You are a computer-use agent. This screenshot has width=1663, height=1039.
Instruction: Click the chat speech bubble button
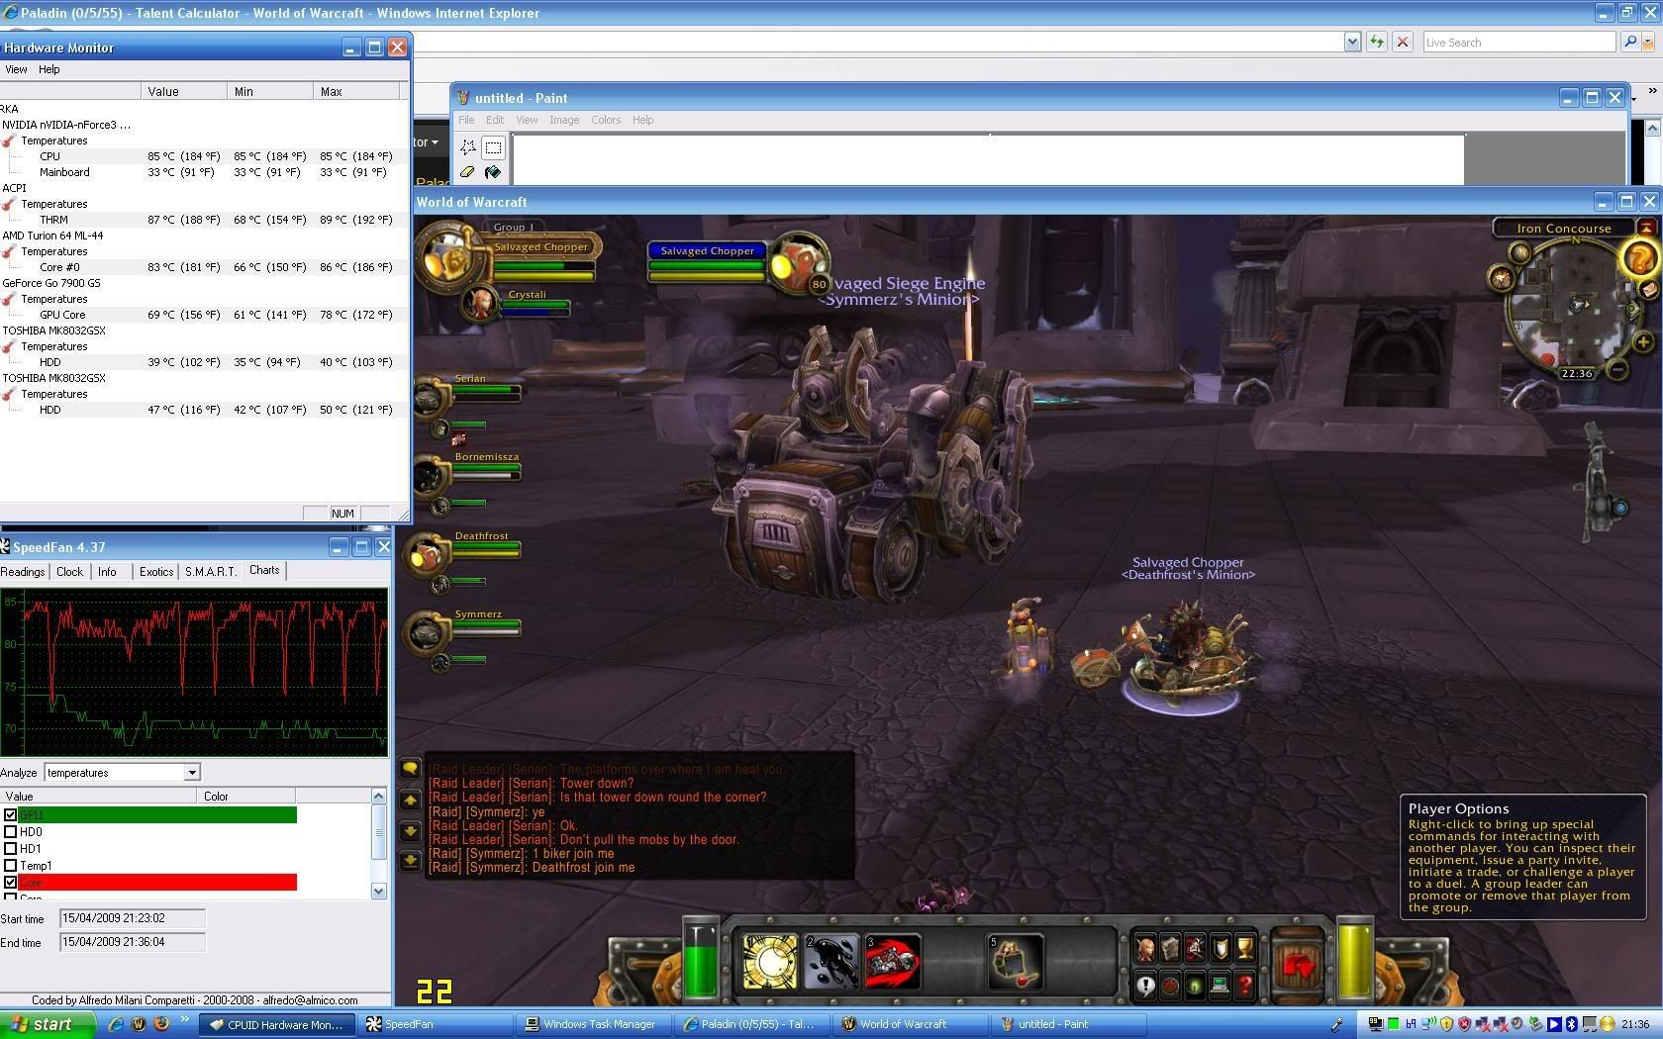pyautogui.click(x=410, y=769)
